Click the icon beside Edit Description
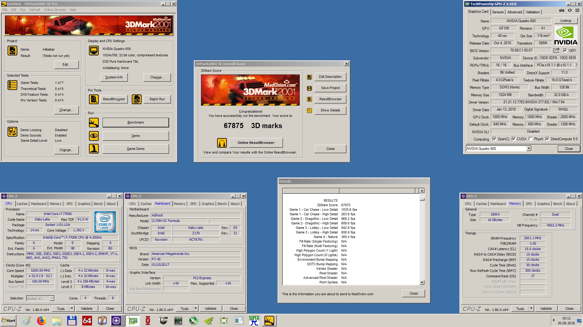 coord(309,77)
